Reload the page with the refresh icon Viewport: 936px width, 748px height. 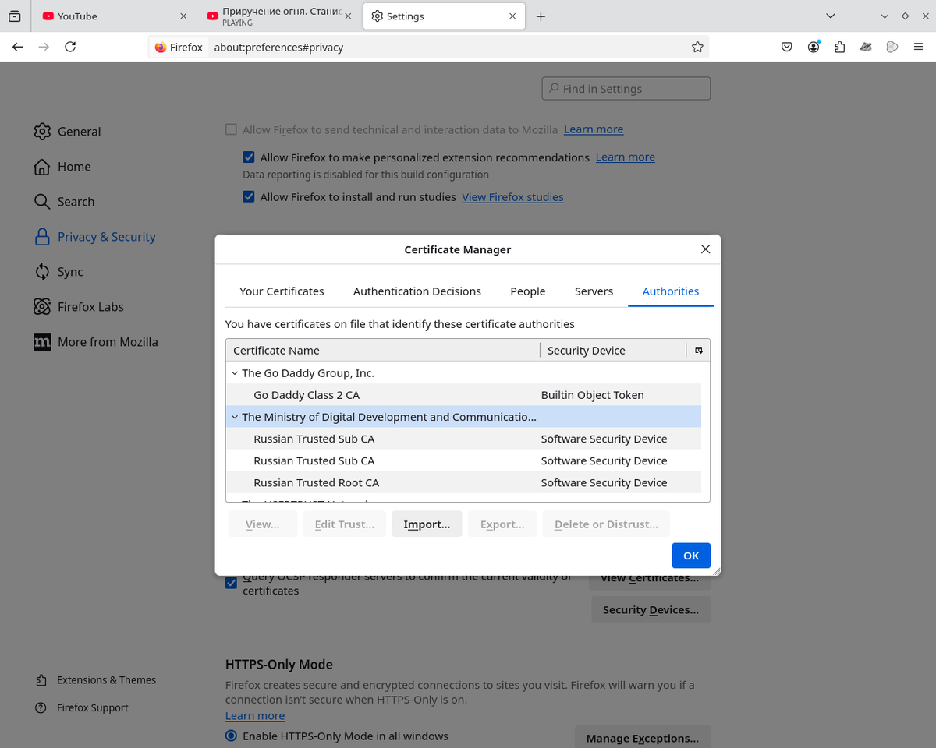click(x=70, y=47)
